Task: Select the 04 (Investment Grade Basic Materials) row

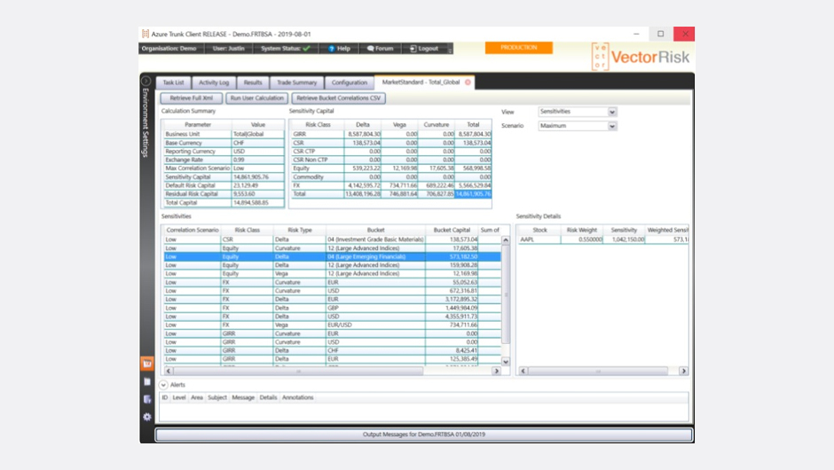Action: tap(333, 239)
